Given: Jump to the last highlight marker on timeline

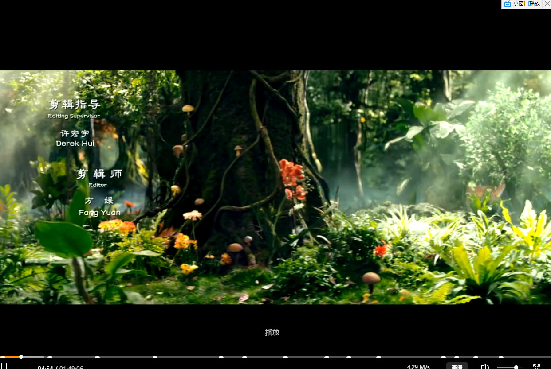Looking at the screenshot, I should click(x=501, y=357).
